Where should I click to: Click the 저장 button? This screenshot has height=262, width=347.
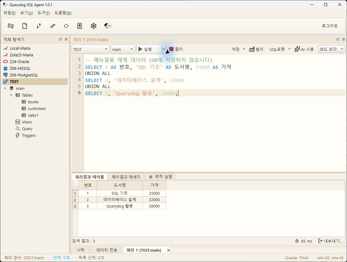235,49
